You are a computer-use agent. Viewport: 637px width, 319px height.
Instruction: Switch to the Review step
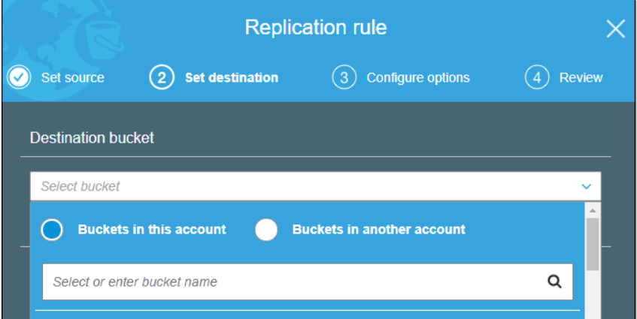(x=581, y=77)
